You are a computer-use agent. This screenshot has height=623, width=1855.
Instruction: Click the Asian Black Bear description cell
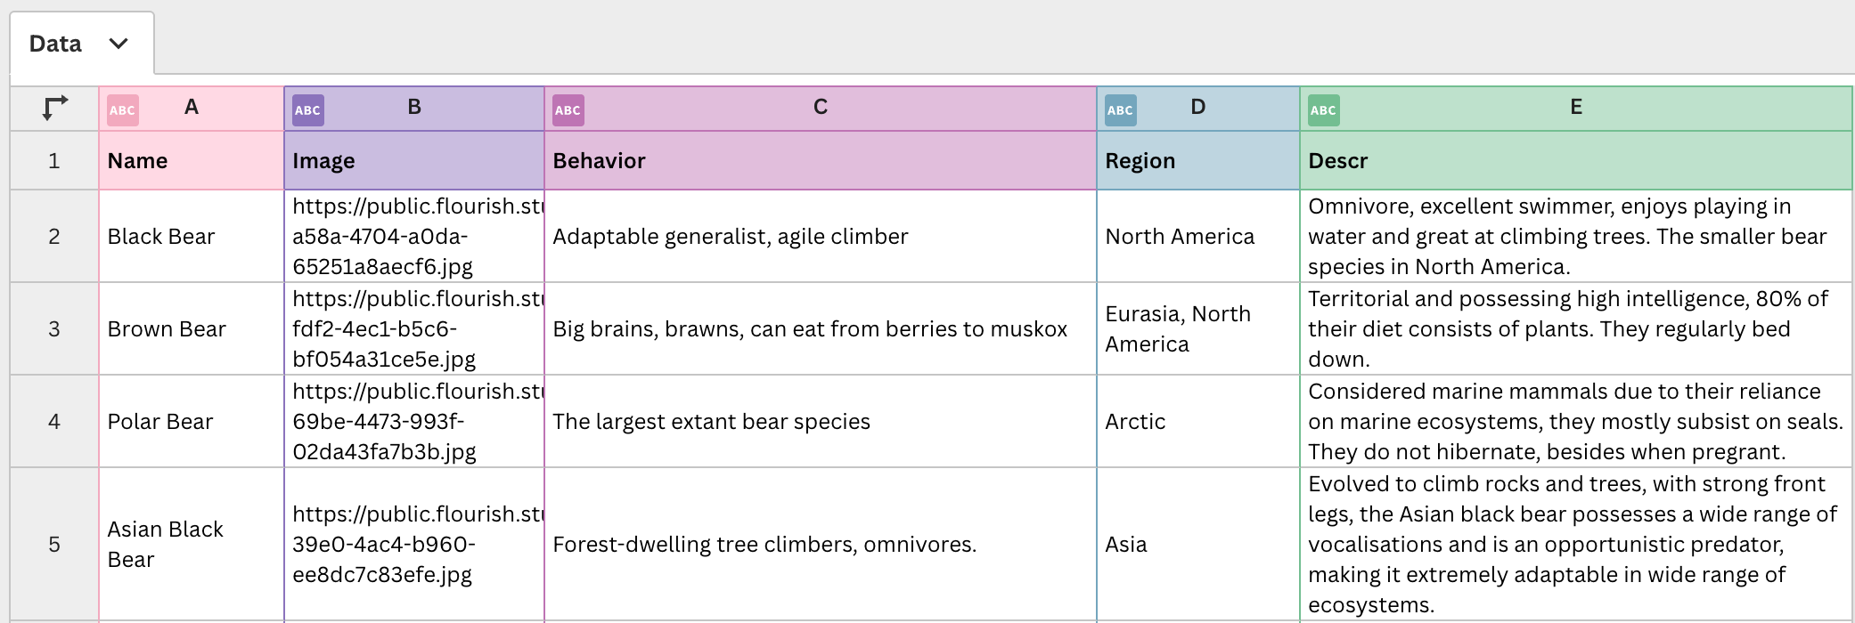1576,544
